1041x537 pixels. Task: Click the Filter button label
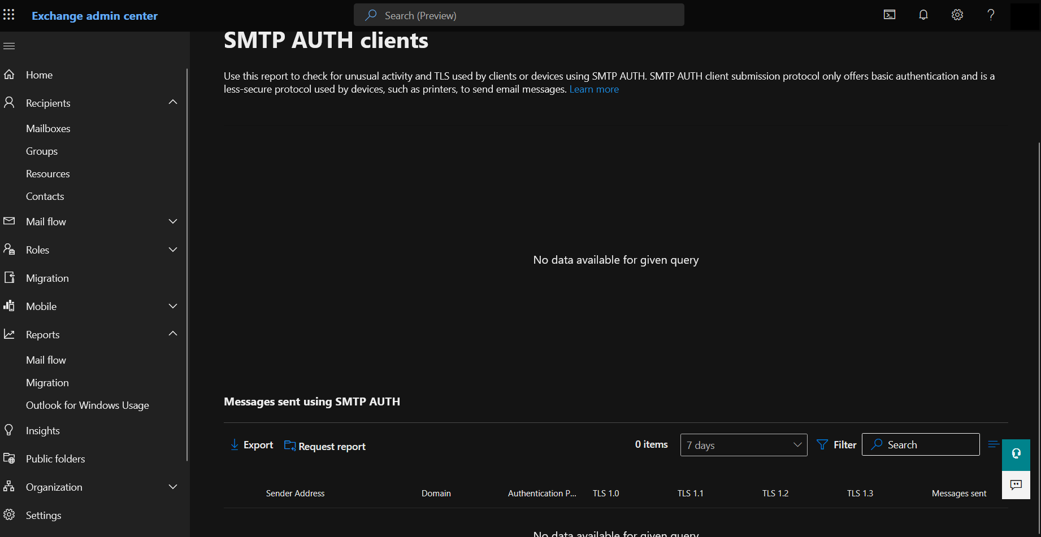845,445
